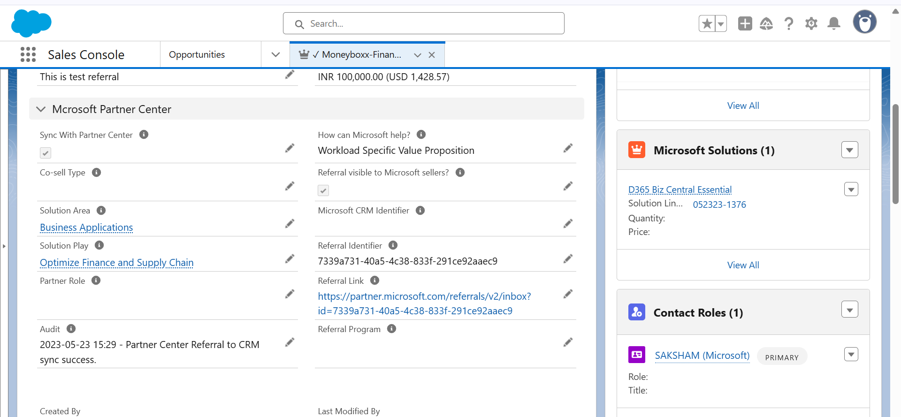Image resolution: width=901 pixels, height=417 pixels.
Task: Edit the Solution Area field
Action: click(x=290, y=224)
